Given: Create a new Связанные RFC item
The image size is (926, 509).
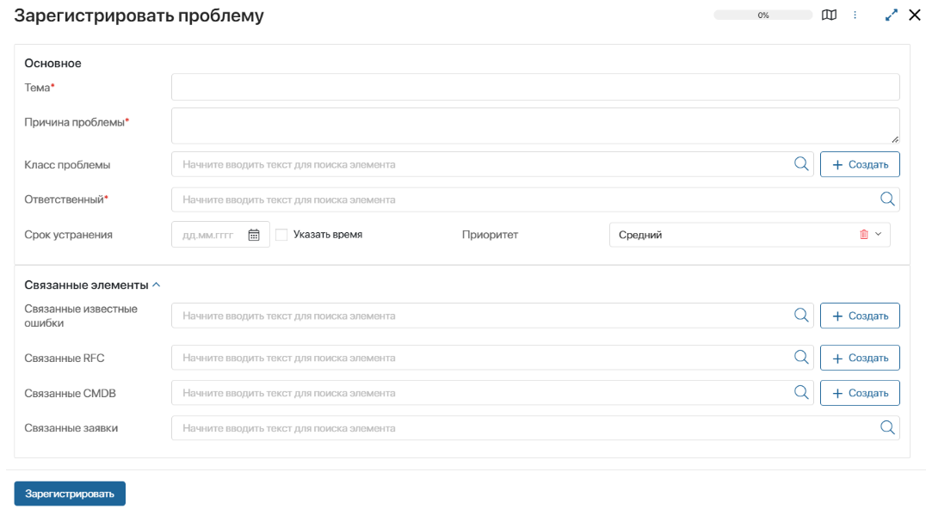Looking at the screenshot, I should [860, 358].
